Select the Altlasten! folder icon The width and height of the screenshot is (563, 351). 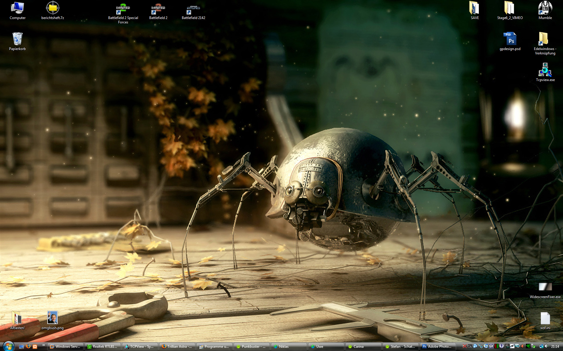click(x=18, y=320)
